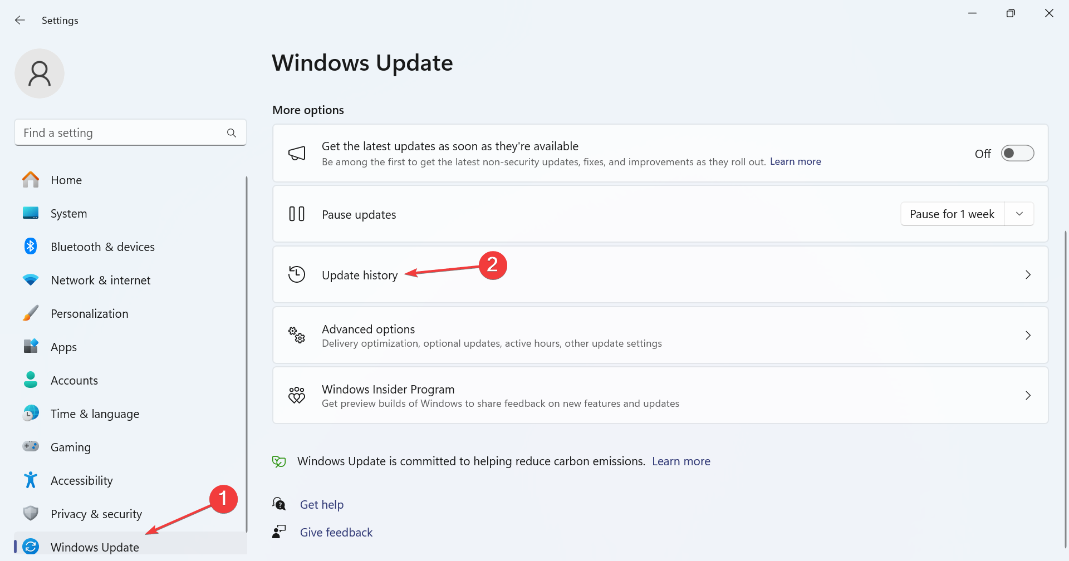The width and height of the screenshot is (1069, 561).
Task: Open Advanced options text label
Action: [369, 329]
